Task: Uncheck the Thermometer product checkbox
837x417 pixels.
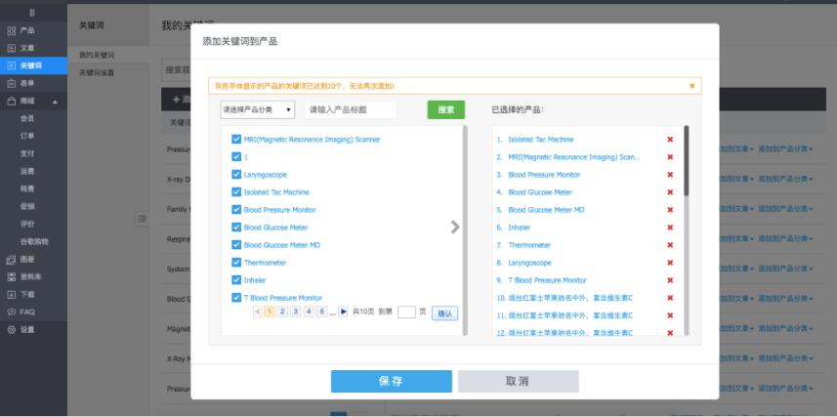Action: point(236,263)
